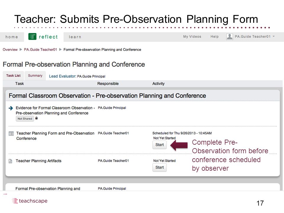284x213 pixels.
Task: Follow the Overview breadcrumb link
Action: pos(10,50)
